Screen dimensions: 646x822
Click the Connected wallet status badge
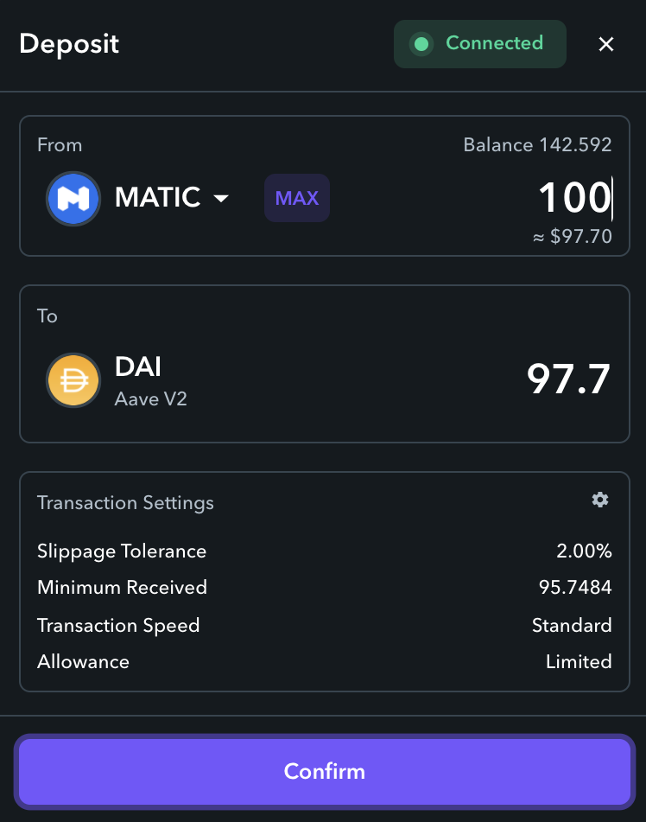click(x=480, y=44)
